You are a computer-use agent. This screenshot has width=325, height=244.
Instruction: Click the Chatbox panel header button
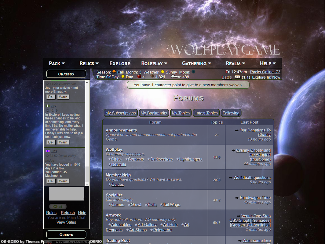tap(66, 74)
